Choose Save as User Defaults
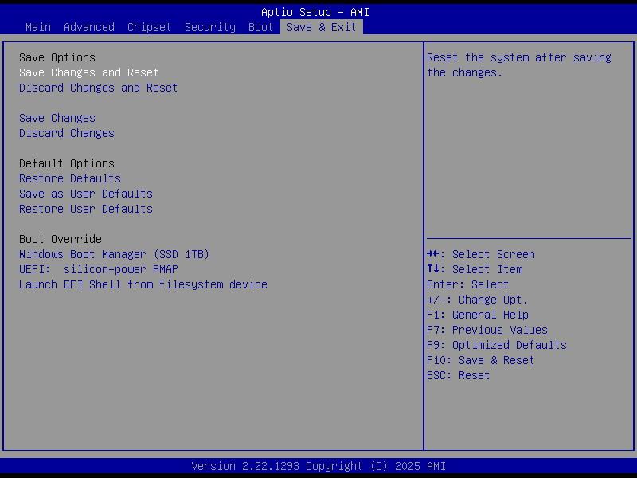The width and height of the screenshot is (637, 478). click(86, 194)
